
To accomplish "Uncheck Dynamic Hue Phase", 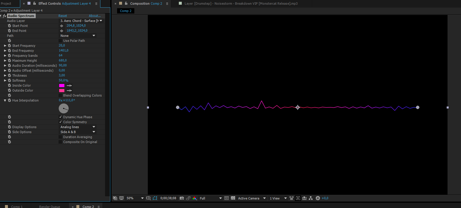I will pos(61,117).
